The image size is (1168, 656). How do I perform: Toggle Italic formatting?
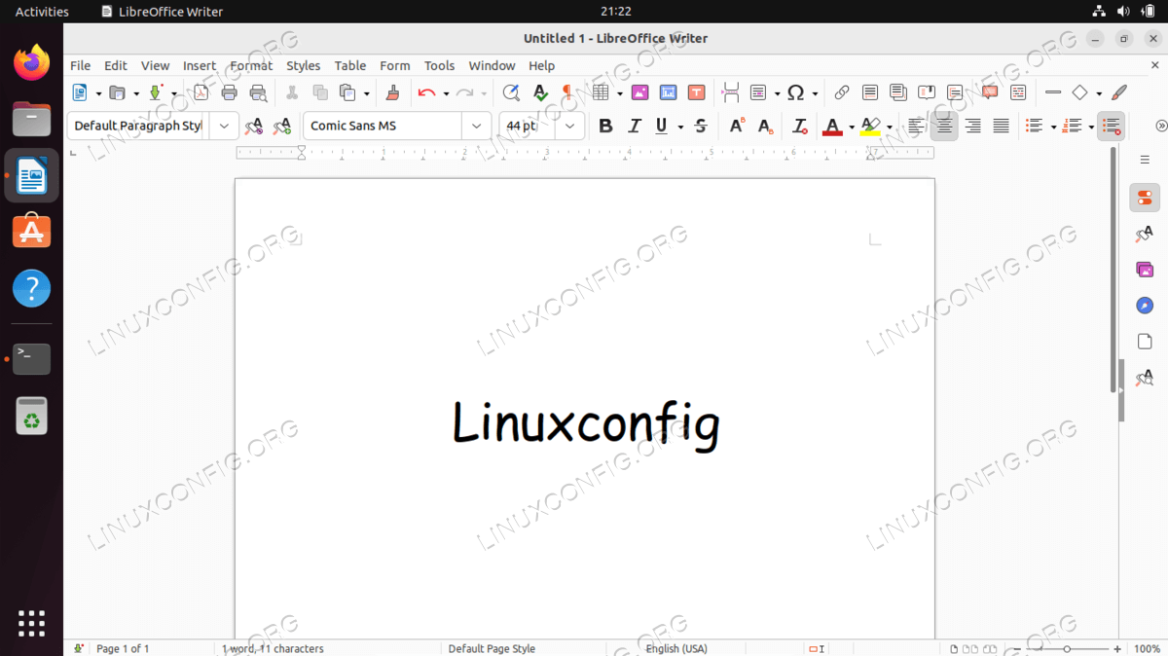pos(635,126)
